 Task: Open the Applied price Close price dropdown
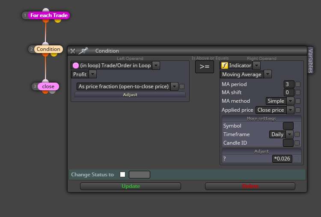[x=290, y=110]
